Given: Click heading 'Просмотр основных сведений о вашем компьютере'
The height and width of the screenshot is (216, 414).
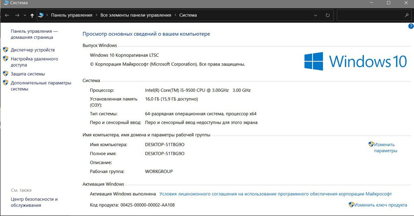Looking at the screenshot, I should [x=146, y=34].
